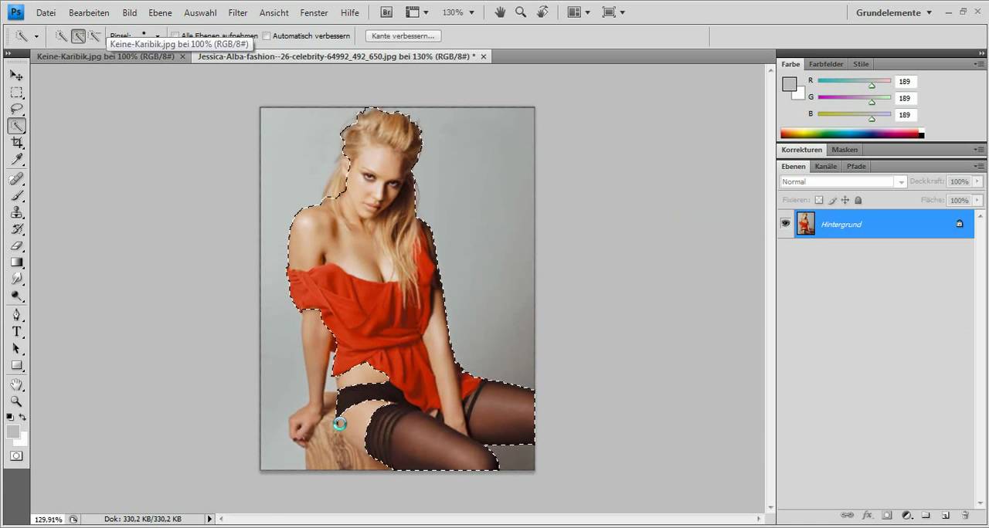989x528 pixels.
Task: Hide the Hintergrund layer via eye icon
Action: pos(786,224)
